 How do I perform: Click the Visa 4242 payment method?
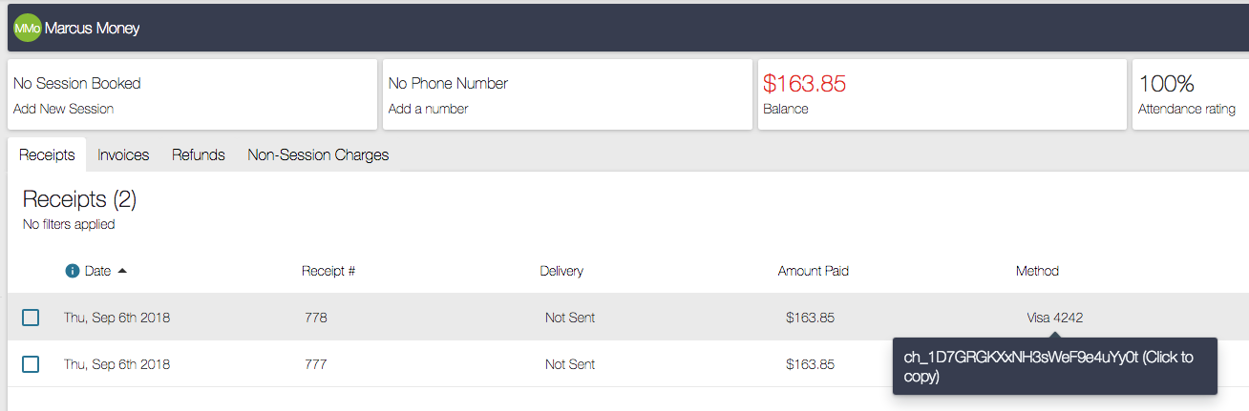point(1054,318)
